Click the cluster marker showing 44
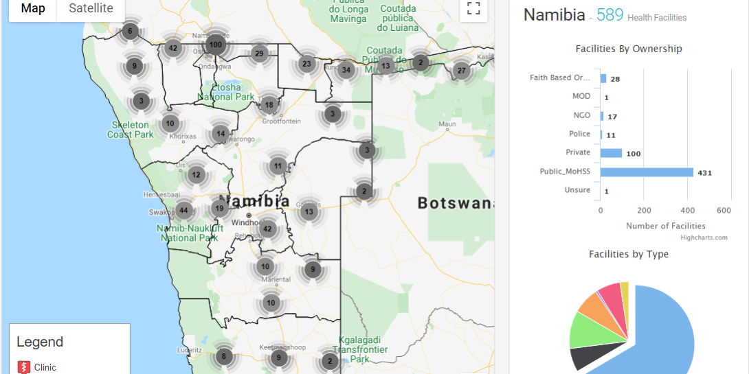 pos(183,211)
